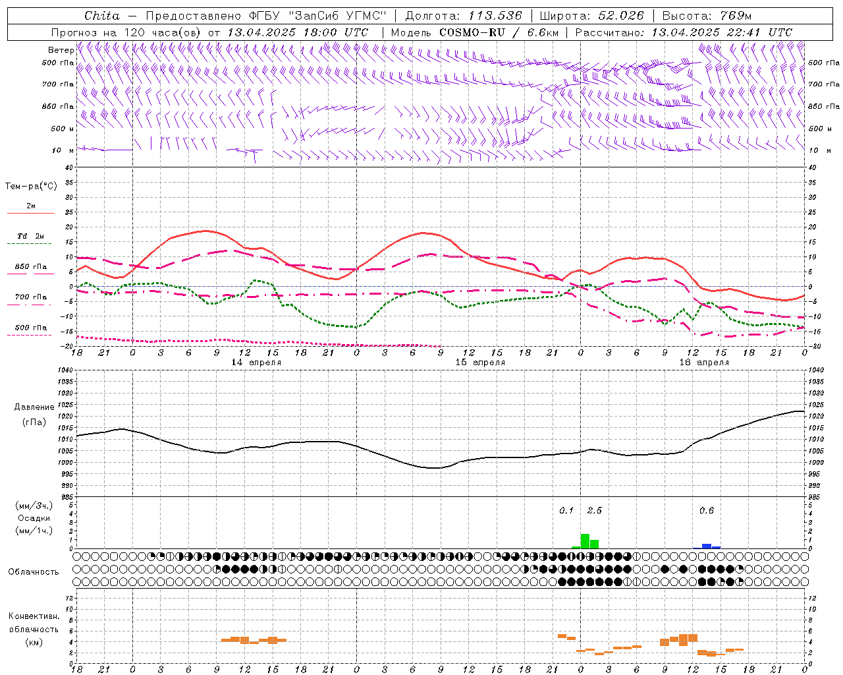Click the tallest blue precipitation bar

point(707,546)
